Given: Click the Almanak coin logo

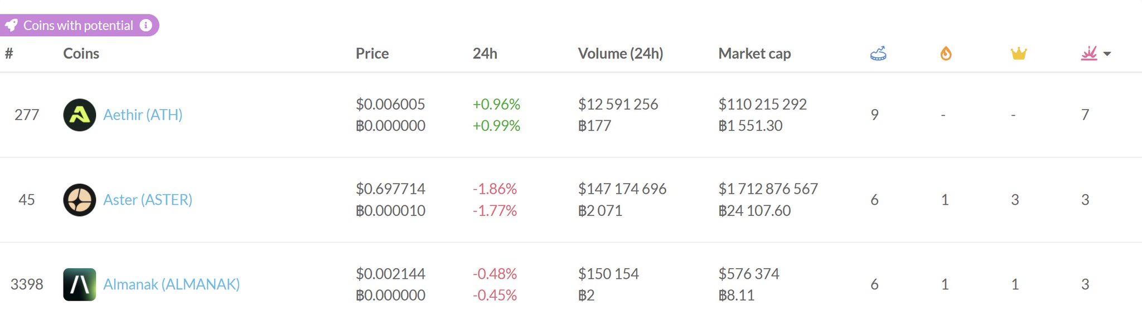Looking at the screenshot, I should coord(80,284).
